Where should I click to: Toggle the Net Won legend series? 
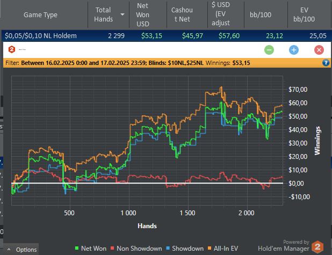91,248
